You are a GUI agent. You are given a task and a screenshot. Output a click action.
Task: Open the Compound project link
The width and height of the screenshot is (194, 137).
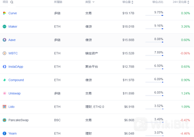16,80
